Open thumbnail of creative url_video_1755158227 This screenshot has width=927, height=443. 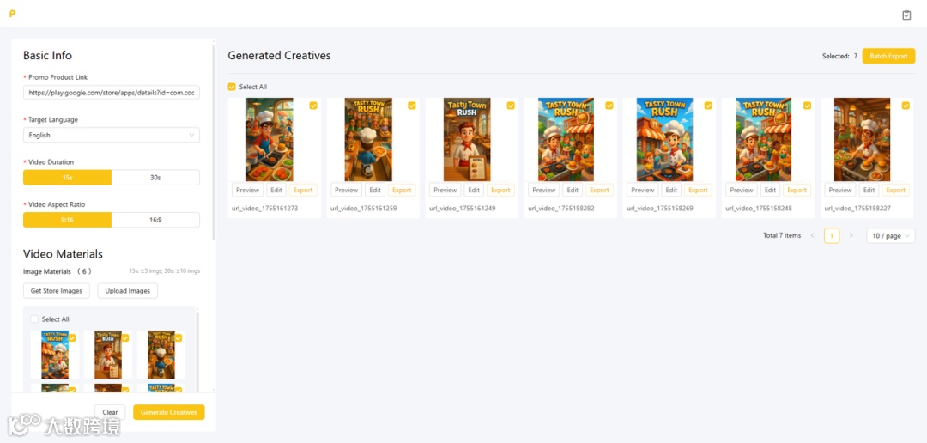pos(862,140)
